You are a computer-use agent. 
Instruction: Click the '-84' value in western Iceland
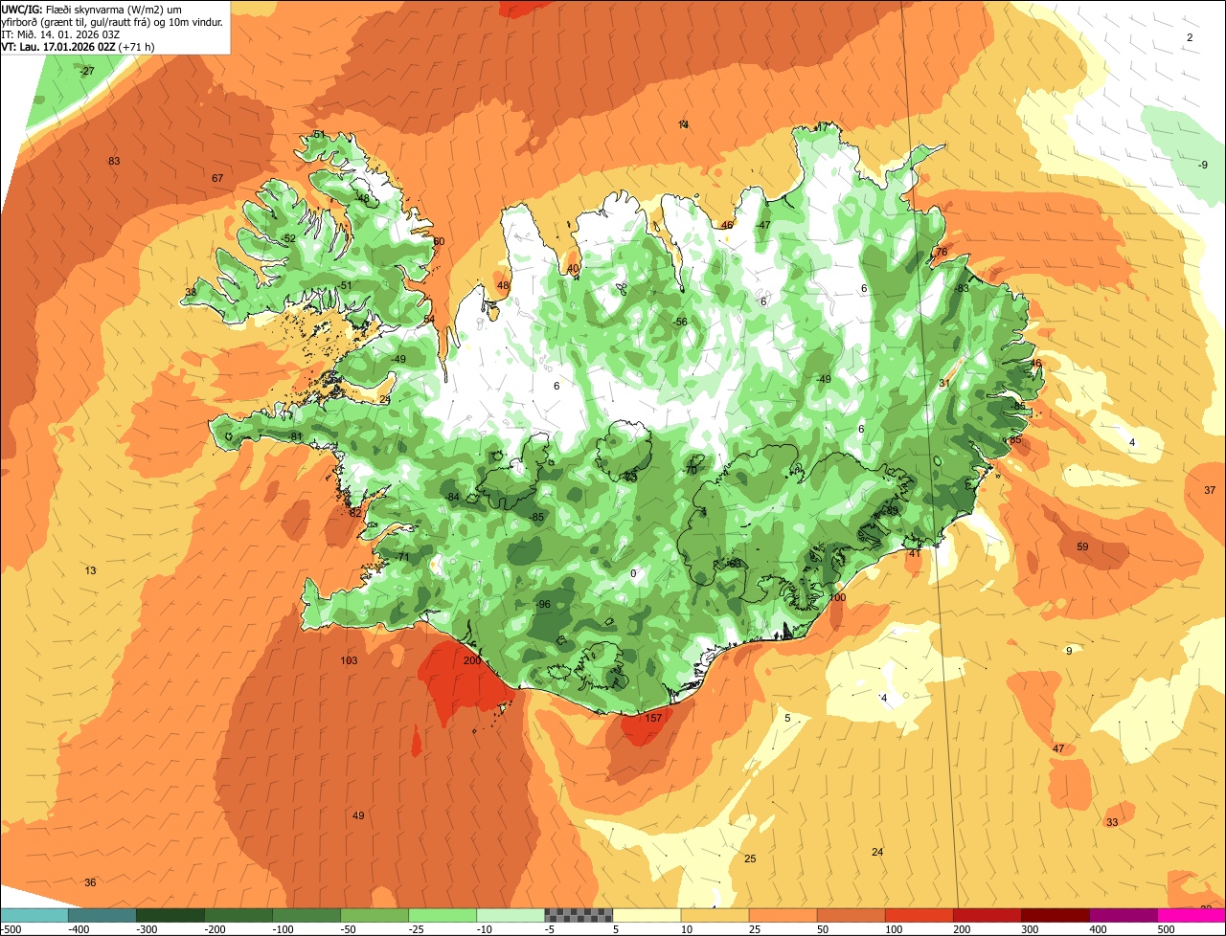point(452,496)
